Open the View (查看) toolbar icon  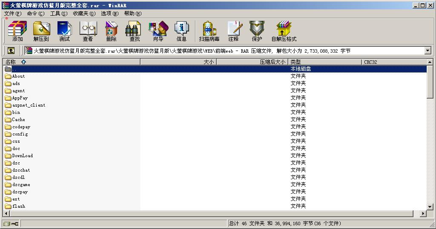tap(88, 31)
